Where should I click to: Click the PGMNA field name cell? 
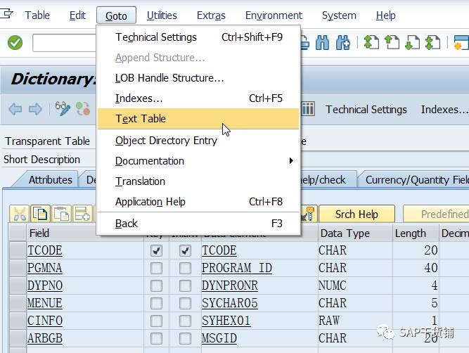(85, 268)
